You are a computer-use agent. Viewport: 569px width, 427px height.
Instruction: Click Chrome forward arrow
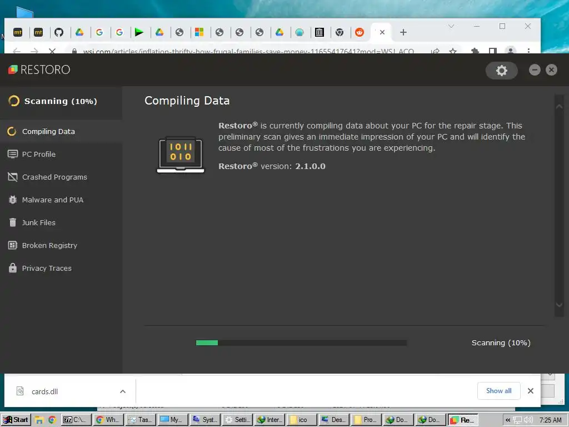pyautogui.click(x=34, y=51)
